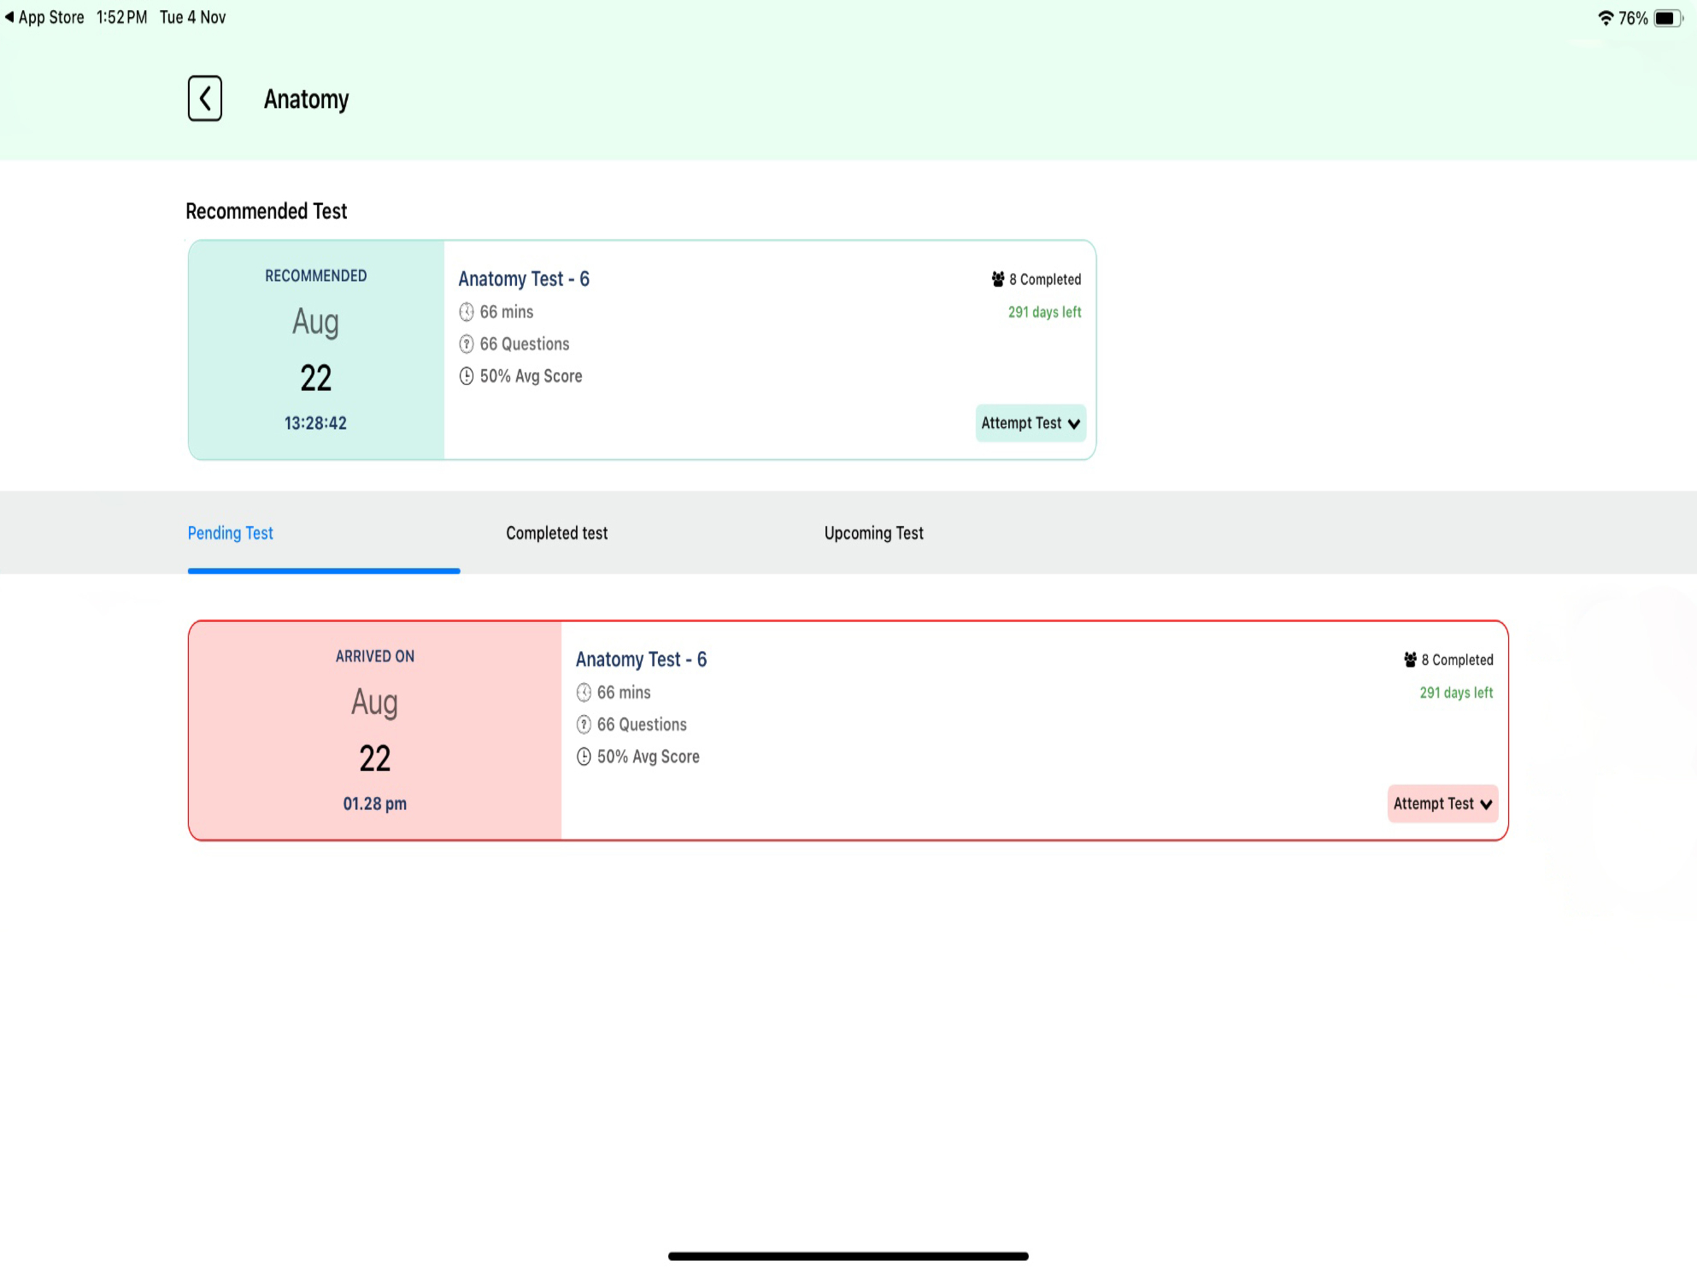Viewport: 1697px width, 1272px height.
Task: Click the 8 Completed text in pending card
Action: pyautogui.click(x=1457, y=659)
